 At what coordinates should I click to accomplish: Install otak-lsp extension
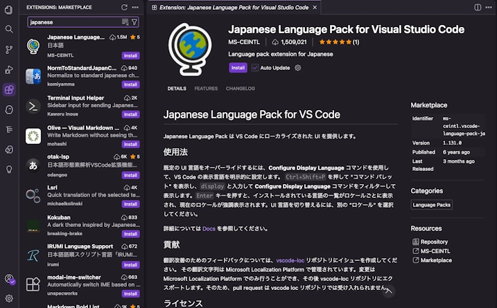pos(130,175)
